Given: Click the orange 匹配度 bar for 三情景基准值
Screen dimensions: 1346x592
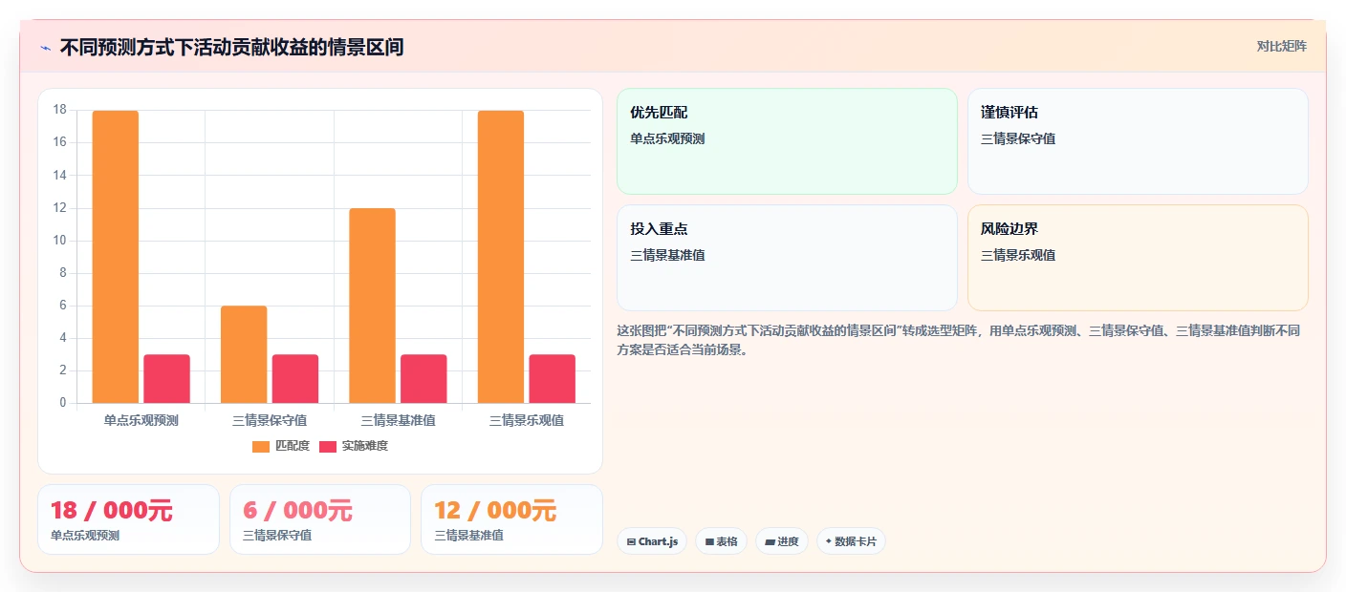Looking at the screenshot, I should [x=372, y=306].
